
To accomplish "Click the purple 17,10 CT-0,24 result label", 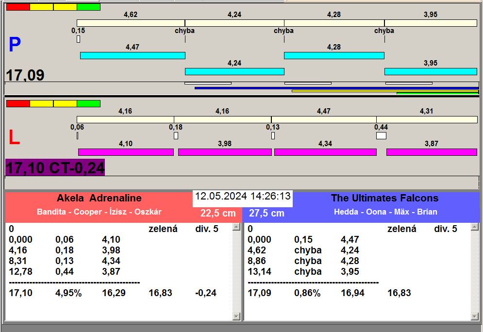I will [55, 167].
